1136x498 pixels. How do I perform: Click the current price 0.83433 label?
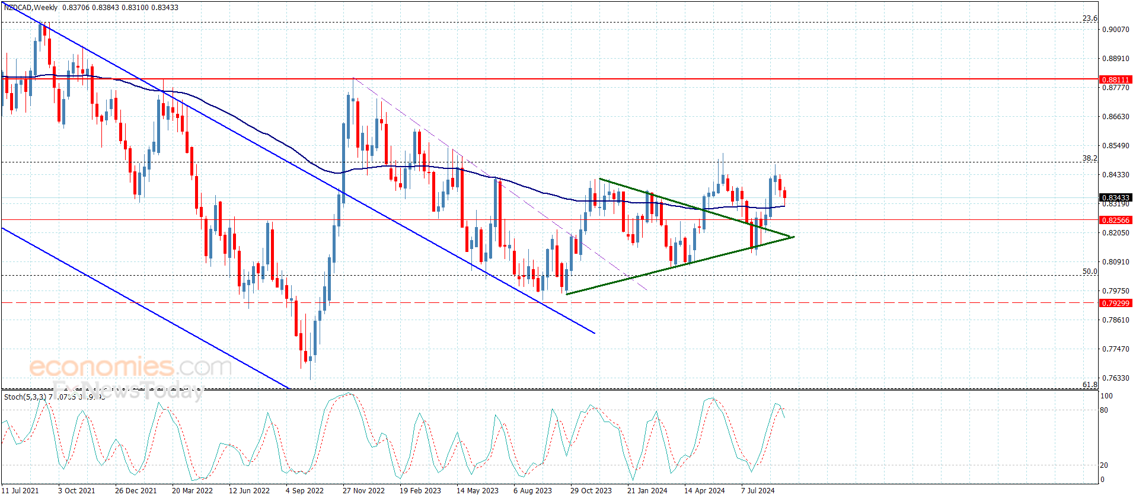click(x=1115, y=197)
